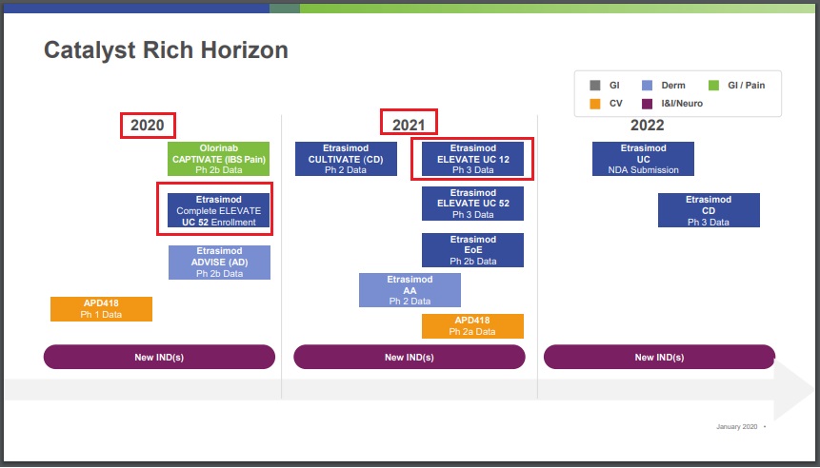Click the green GI / Pain legend swatch
Image resolution: width=820 pixels, height=468 pixels.
713,86
